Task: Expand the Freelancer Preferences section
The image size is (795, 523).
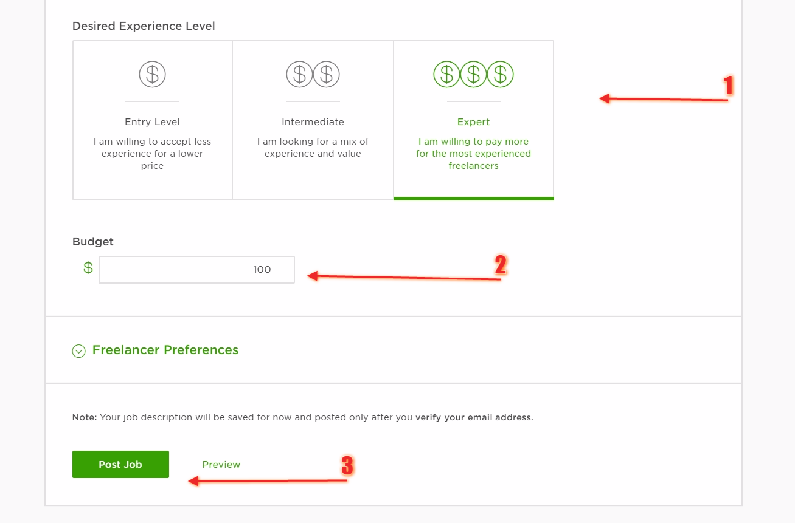Action: pyautogui.click(x=165, y=350)
